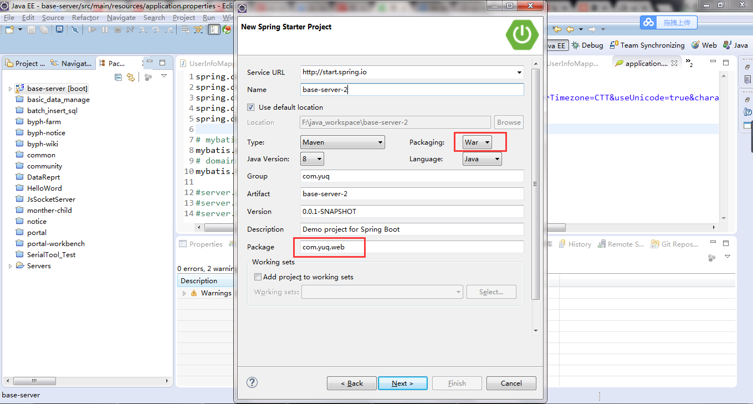Switch to the Debug perspective
The image size is (753, 404).
pyautogui.click(x=587, y=45)
